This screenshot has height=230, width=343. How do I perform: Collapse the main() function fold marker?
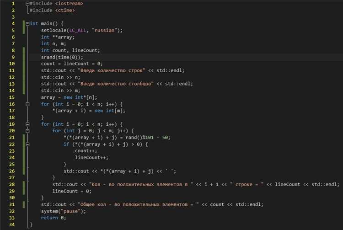point(27,24)
